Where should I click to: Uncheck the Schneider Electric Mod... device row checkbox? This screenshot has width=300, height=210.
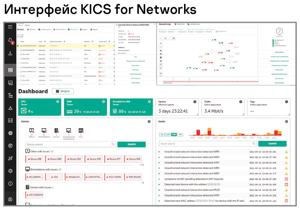[x=18, y=46]
